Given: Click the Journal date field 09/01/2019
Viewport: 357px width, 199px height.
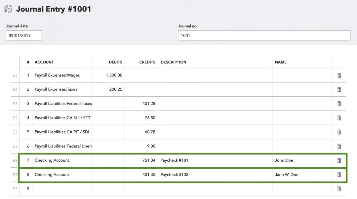Looking at the screenshot, I should (x=24, y=36).
